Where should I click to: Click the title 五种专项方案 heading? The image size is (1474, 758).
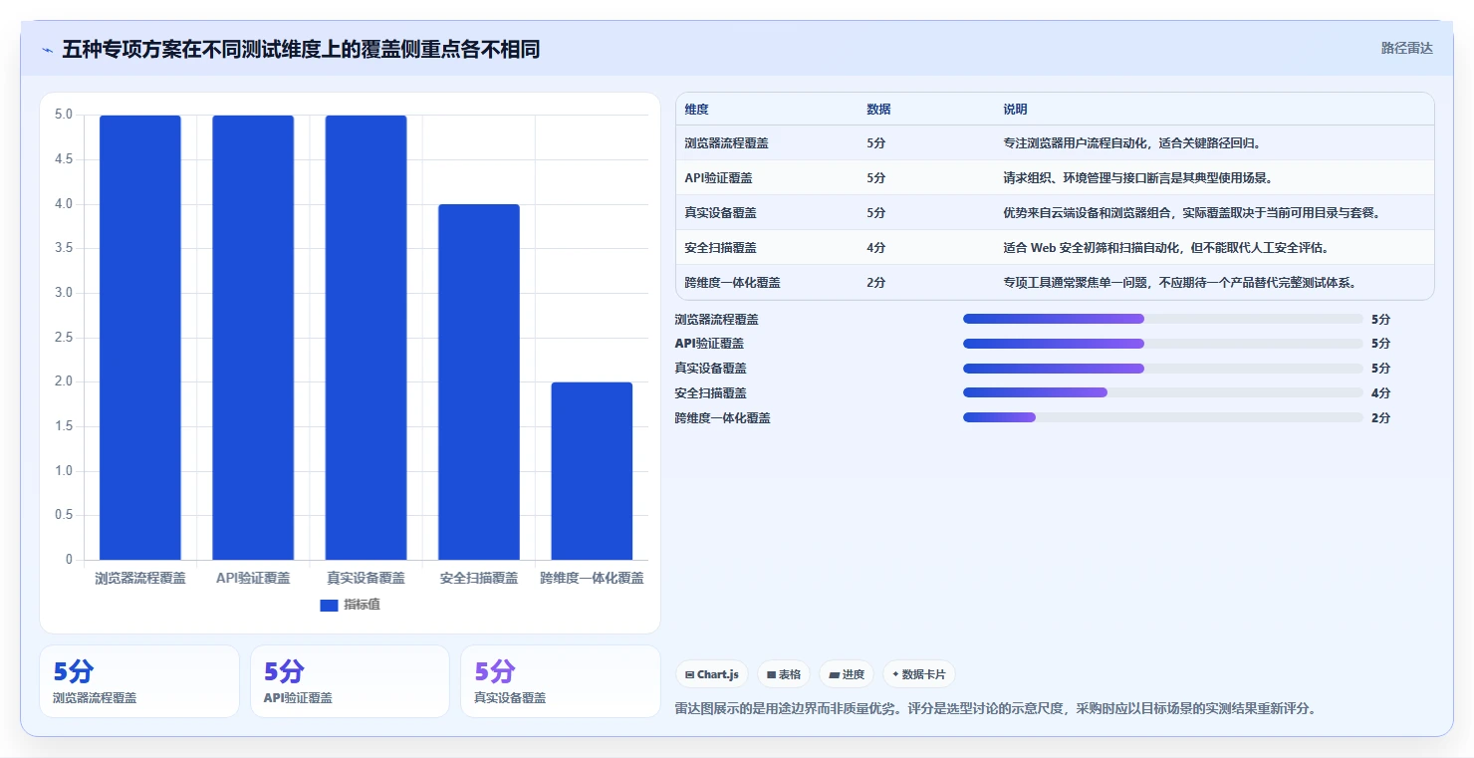301,50
